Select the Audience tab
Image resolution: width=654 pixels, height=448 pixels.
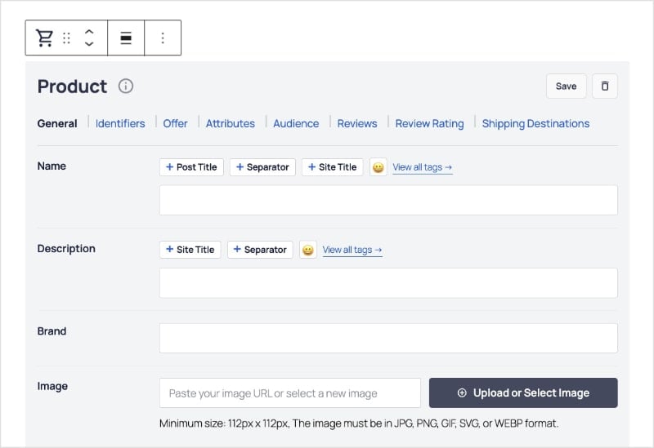point(296,124)
